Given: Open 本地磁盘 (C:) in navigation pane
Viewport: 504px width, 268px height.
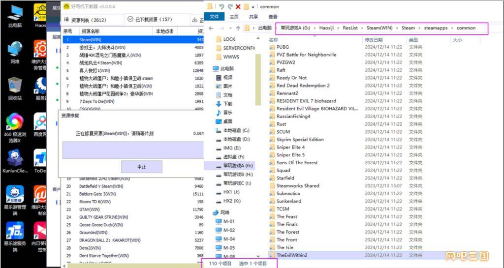Looking at the screenshot, I should pyautogui.click(x=233, y=130).
